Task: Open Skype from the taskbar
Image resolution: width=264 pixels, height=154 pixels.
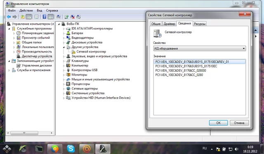Action: 71,149
